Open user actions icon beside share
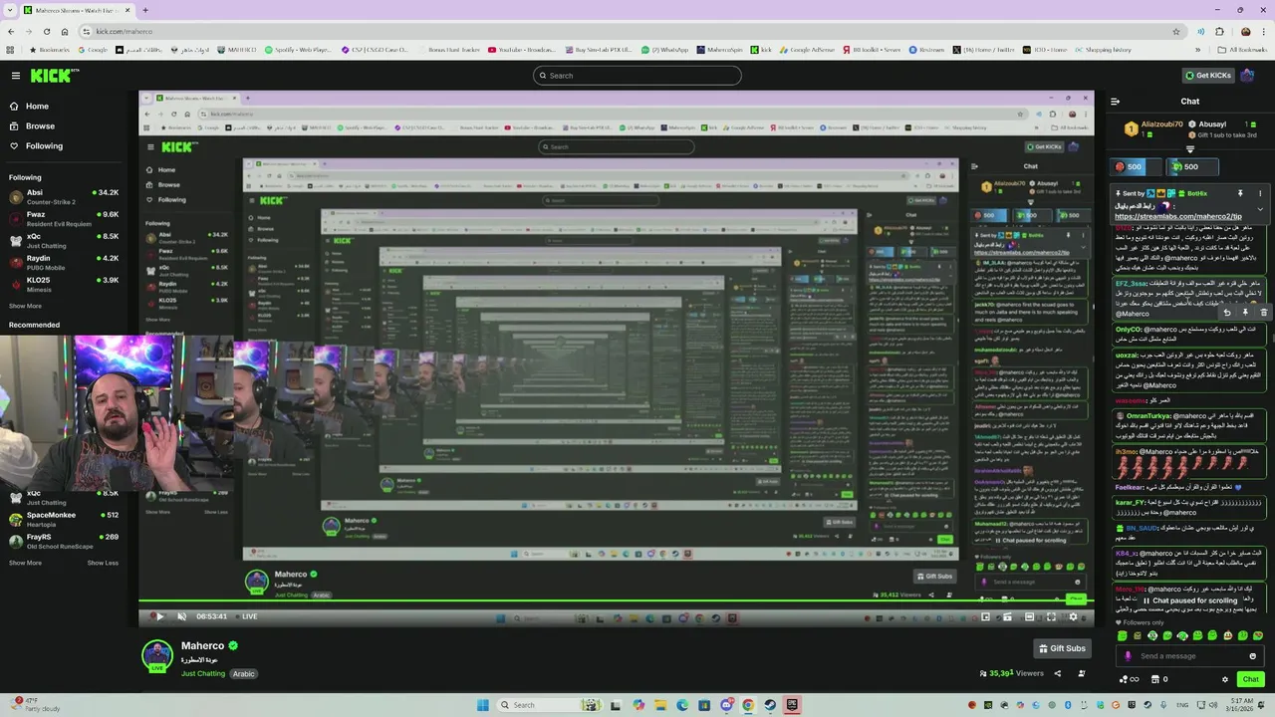The height and width of the screenshot is (717, 1275). [1082, 673]
